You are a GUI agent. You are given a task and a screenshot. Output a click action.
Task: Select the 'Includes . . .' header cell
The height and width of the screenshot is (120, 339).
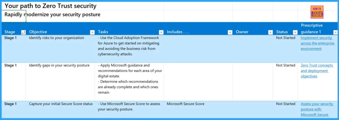pos(198,28)
